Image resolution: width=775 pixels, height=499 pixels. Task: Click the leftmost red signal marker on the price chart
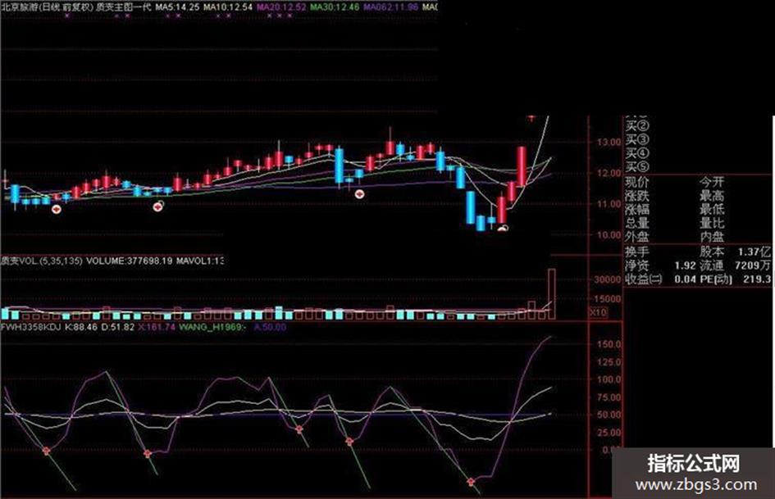click(x=57, y=210)
